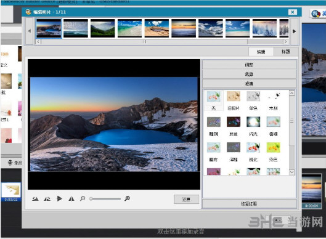Viewport: 326px width, 239px height.
Task: Expand the 修复红眼 red-eye fix section
Action: click(249, 204)
